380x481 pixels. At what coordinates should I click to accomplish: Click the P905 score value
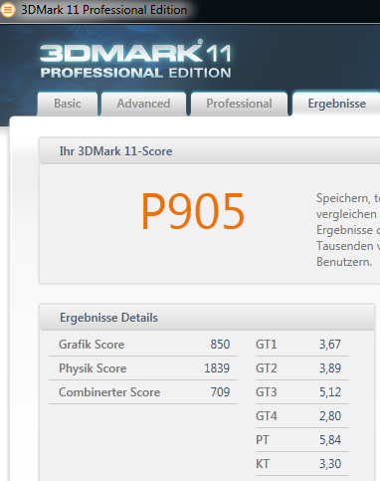tap(193, 211)
